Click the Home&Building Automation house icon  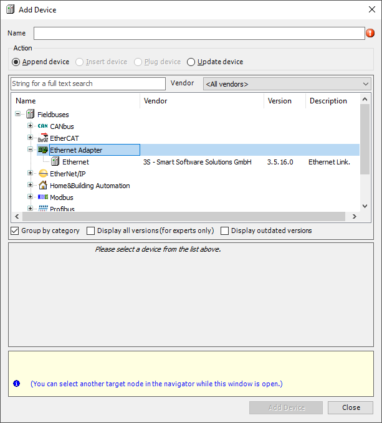tap(42, 186)
